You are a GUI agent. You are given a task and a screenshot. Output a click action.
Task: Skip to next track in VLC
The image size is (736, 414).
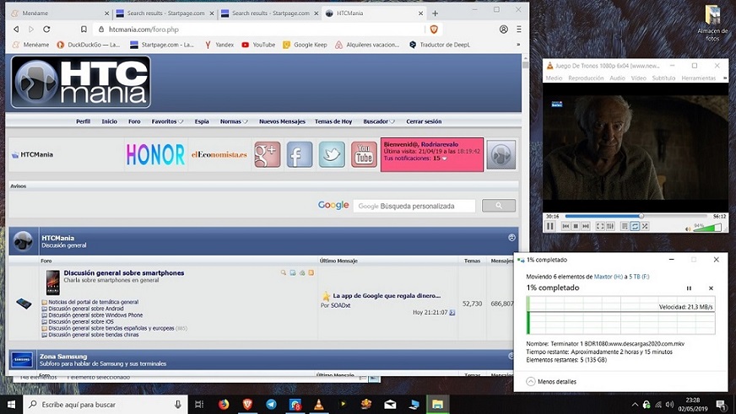coord(585,227)
